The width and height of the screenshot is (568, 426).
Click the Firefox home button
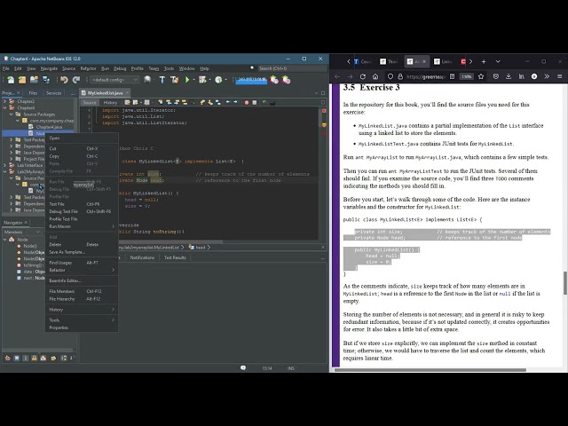click(x=375, y=76)
